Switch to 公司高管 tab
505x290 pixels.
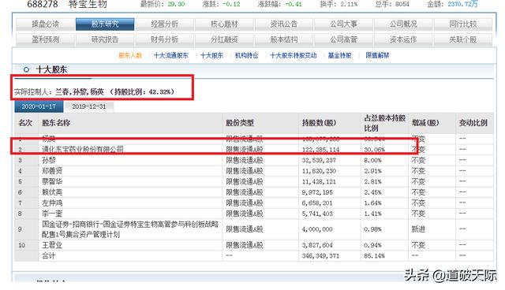pyautogui.click(x=343, y=39)
